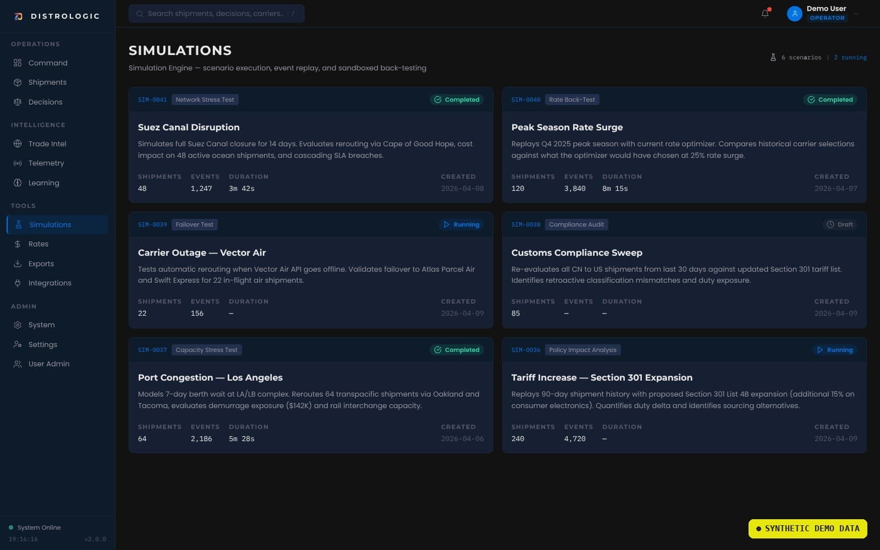Viewport: 880px width, 550px height.
Task: Click the User Admin people icon
Action: click(x=18, y=364)
